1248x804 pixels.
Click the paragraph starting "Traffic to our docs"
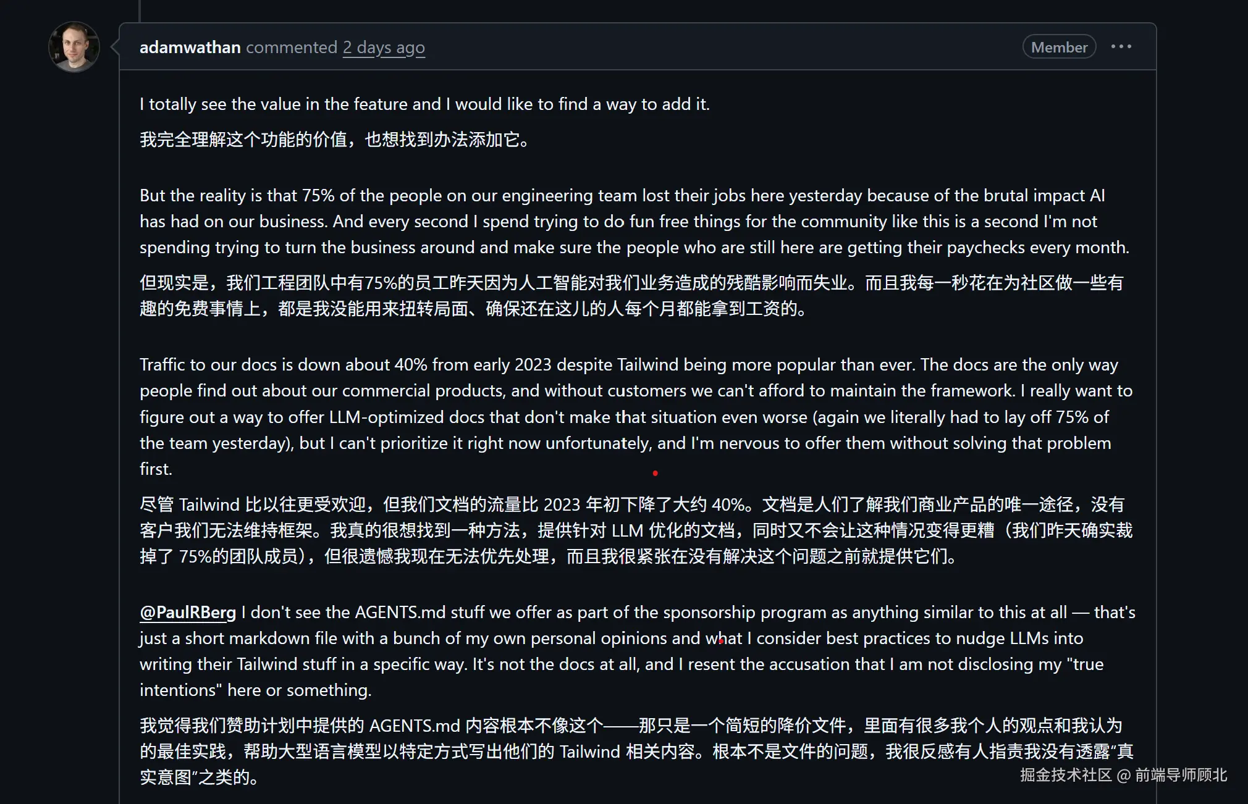tap(636, 417)
